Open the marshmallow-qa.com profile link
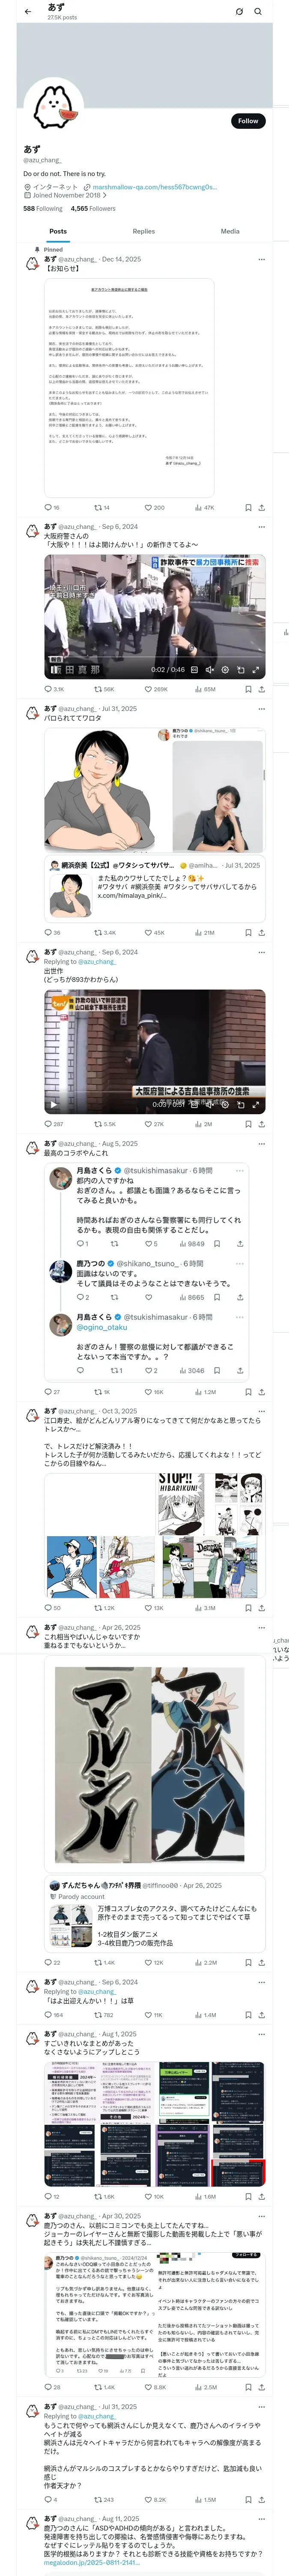 click(x=155, y=187)
